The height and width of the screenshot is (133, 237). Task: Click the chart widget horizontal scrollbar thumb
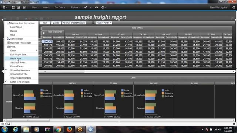28,120
